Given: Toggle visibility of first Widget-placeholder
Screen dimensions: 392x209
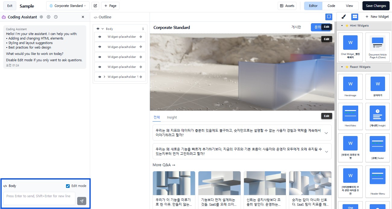Looking at the screenshot, I should (x=100, y=36).
